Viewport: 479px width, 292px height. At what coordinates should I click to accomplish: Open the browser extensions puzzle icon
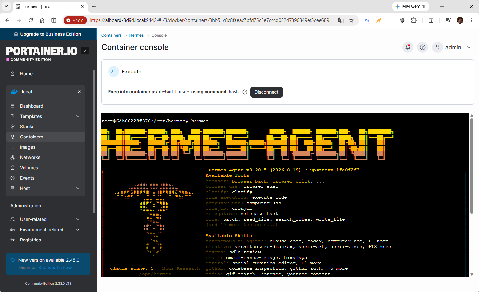(x=414, y=20)
